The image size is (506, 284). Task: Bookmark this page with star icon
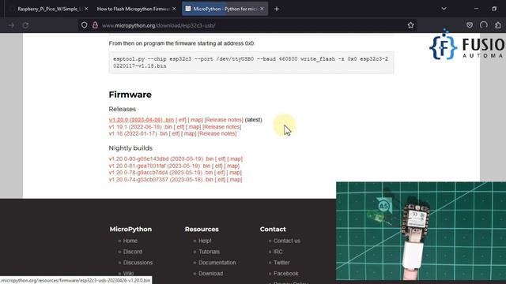(x=410, y=25)
